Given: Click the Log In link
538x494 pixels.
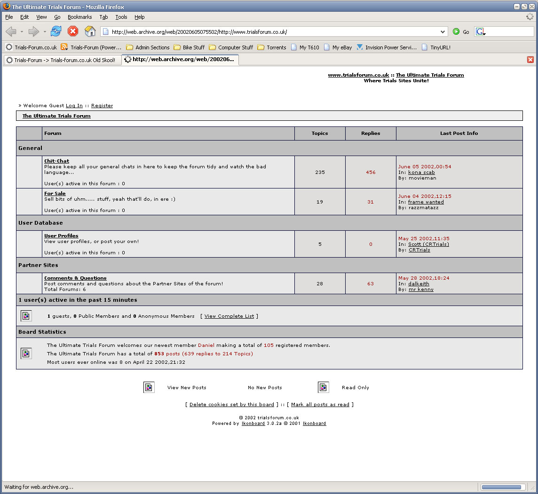Looking at the screenshot, I should click(74, 106).
